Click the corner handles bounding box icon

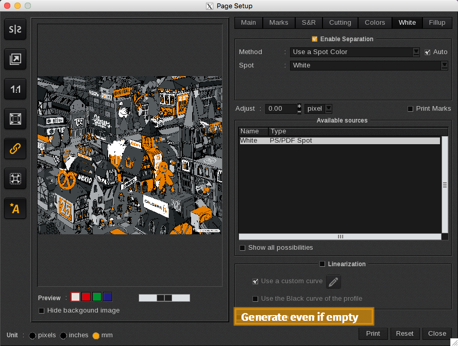tap(15, 179)
